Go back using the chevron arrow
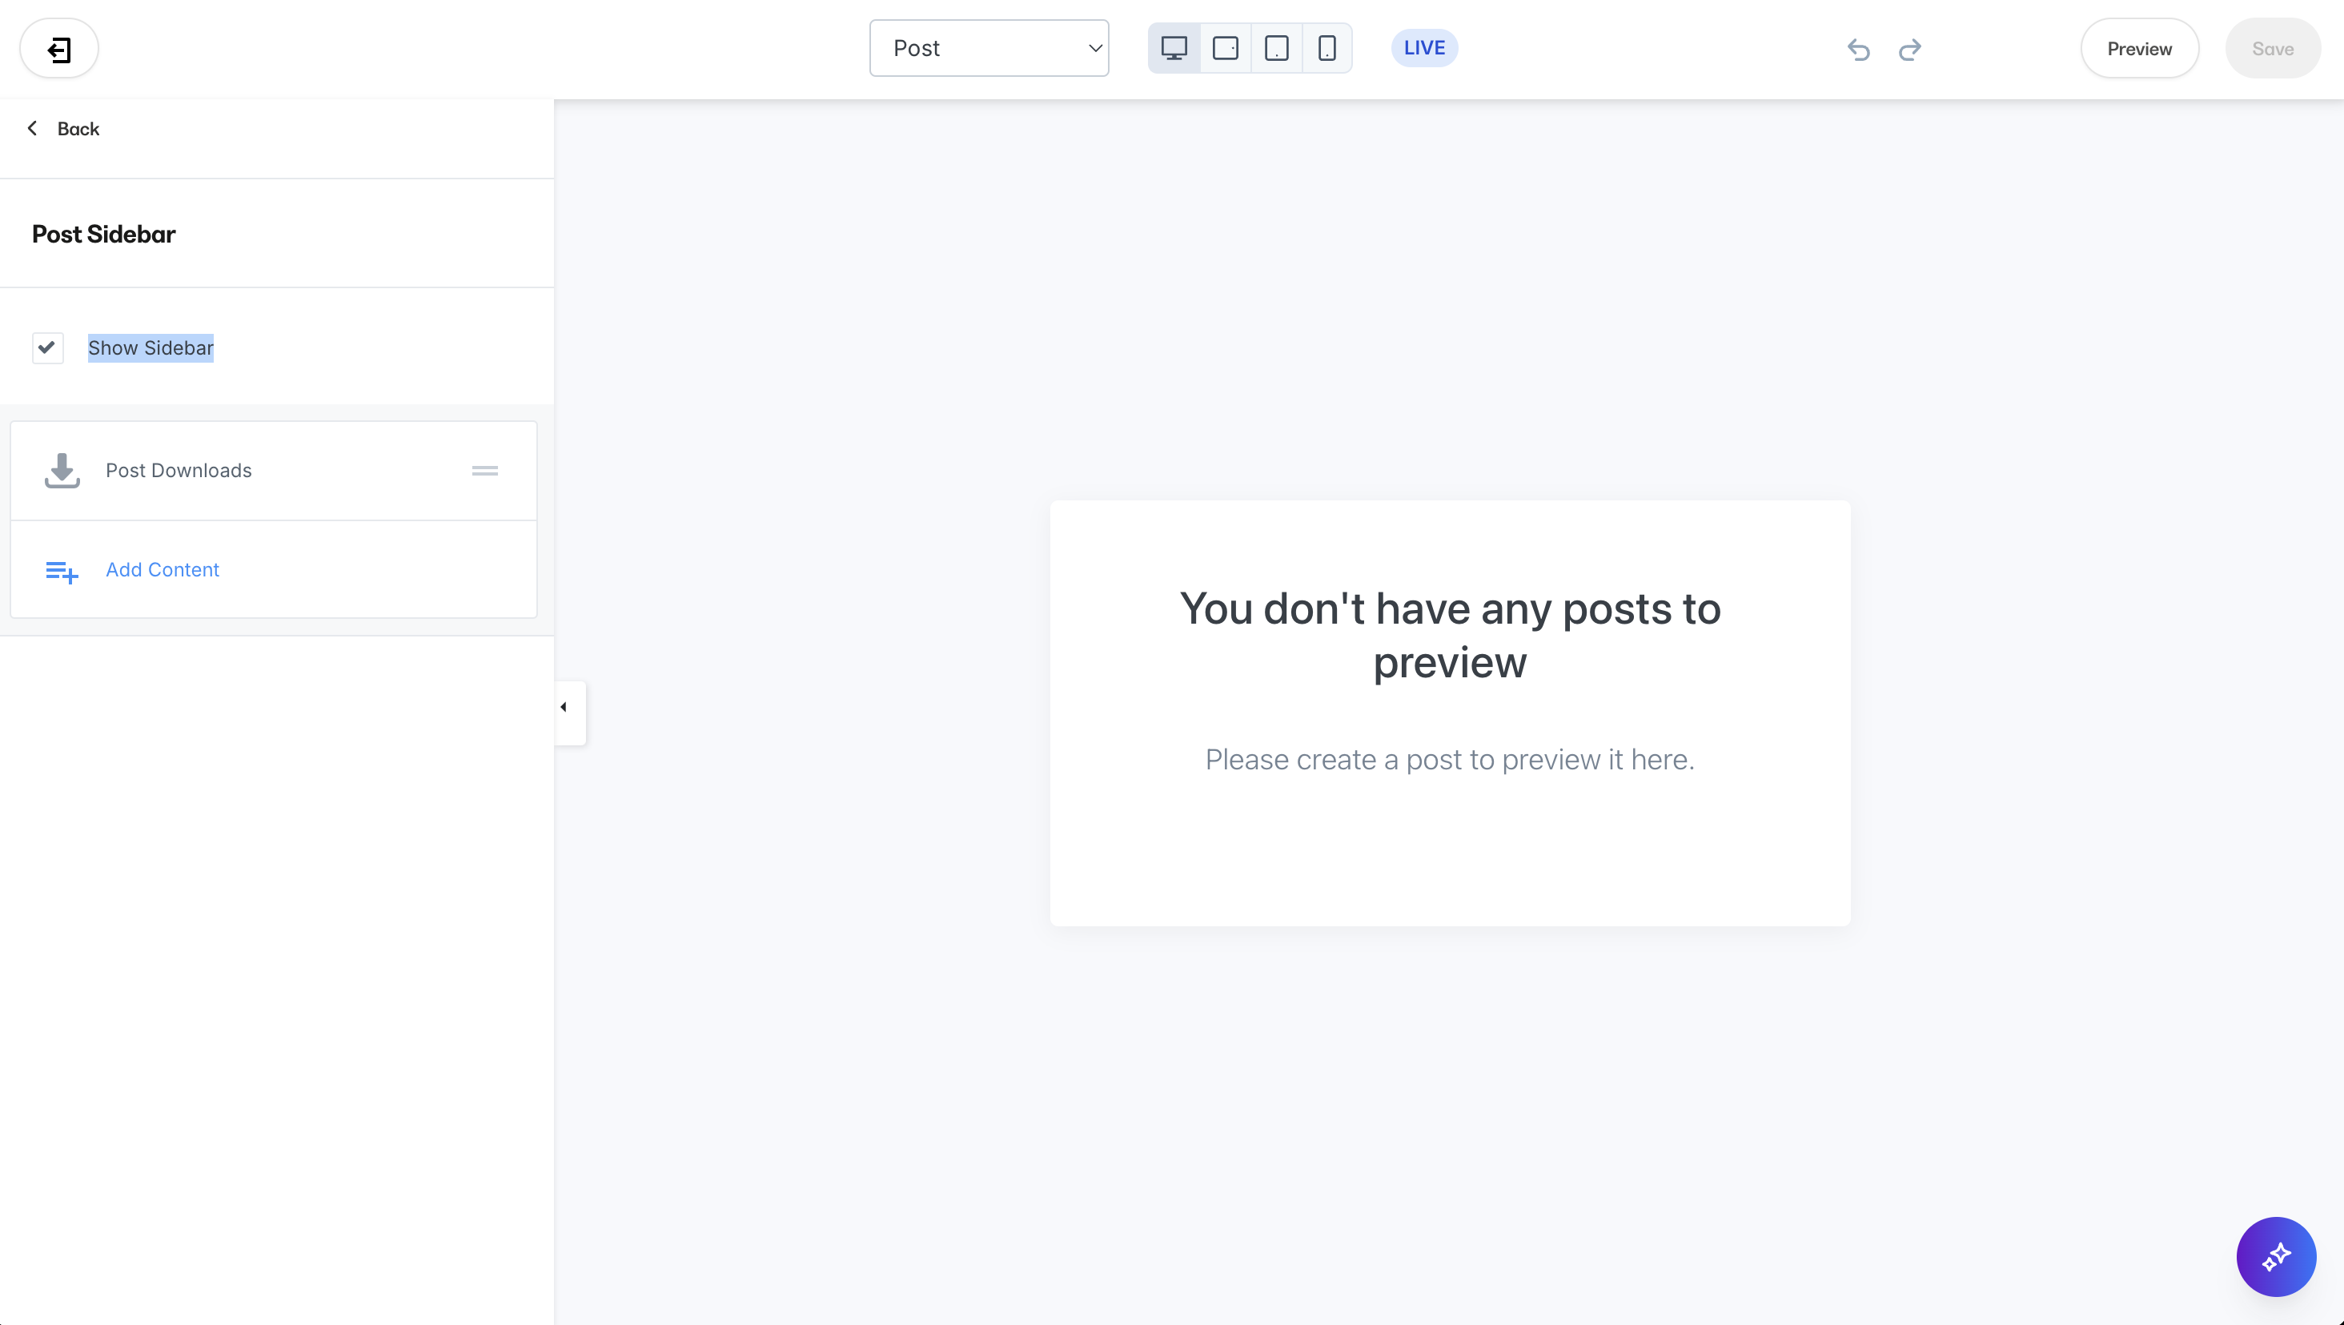The height and width of the screenshot is (1325, 2344). pyautogui.click(x=33, y=128)
